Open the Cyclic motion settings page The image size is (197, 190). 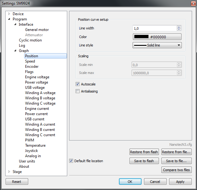30,40
